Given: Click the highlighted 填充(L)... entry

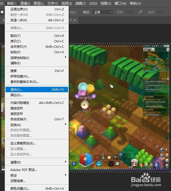Looking at the screenshot, I should (37, 90).
